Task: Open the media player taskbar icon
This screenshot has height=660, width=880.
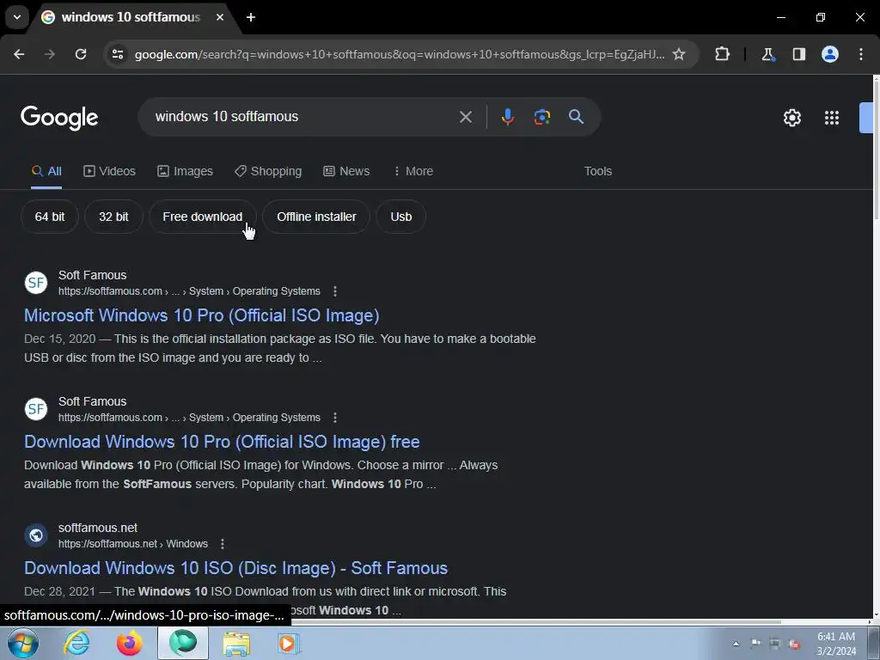Action: tap(289, 643)
